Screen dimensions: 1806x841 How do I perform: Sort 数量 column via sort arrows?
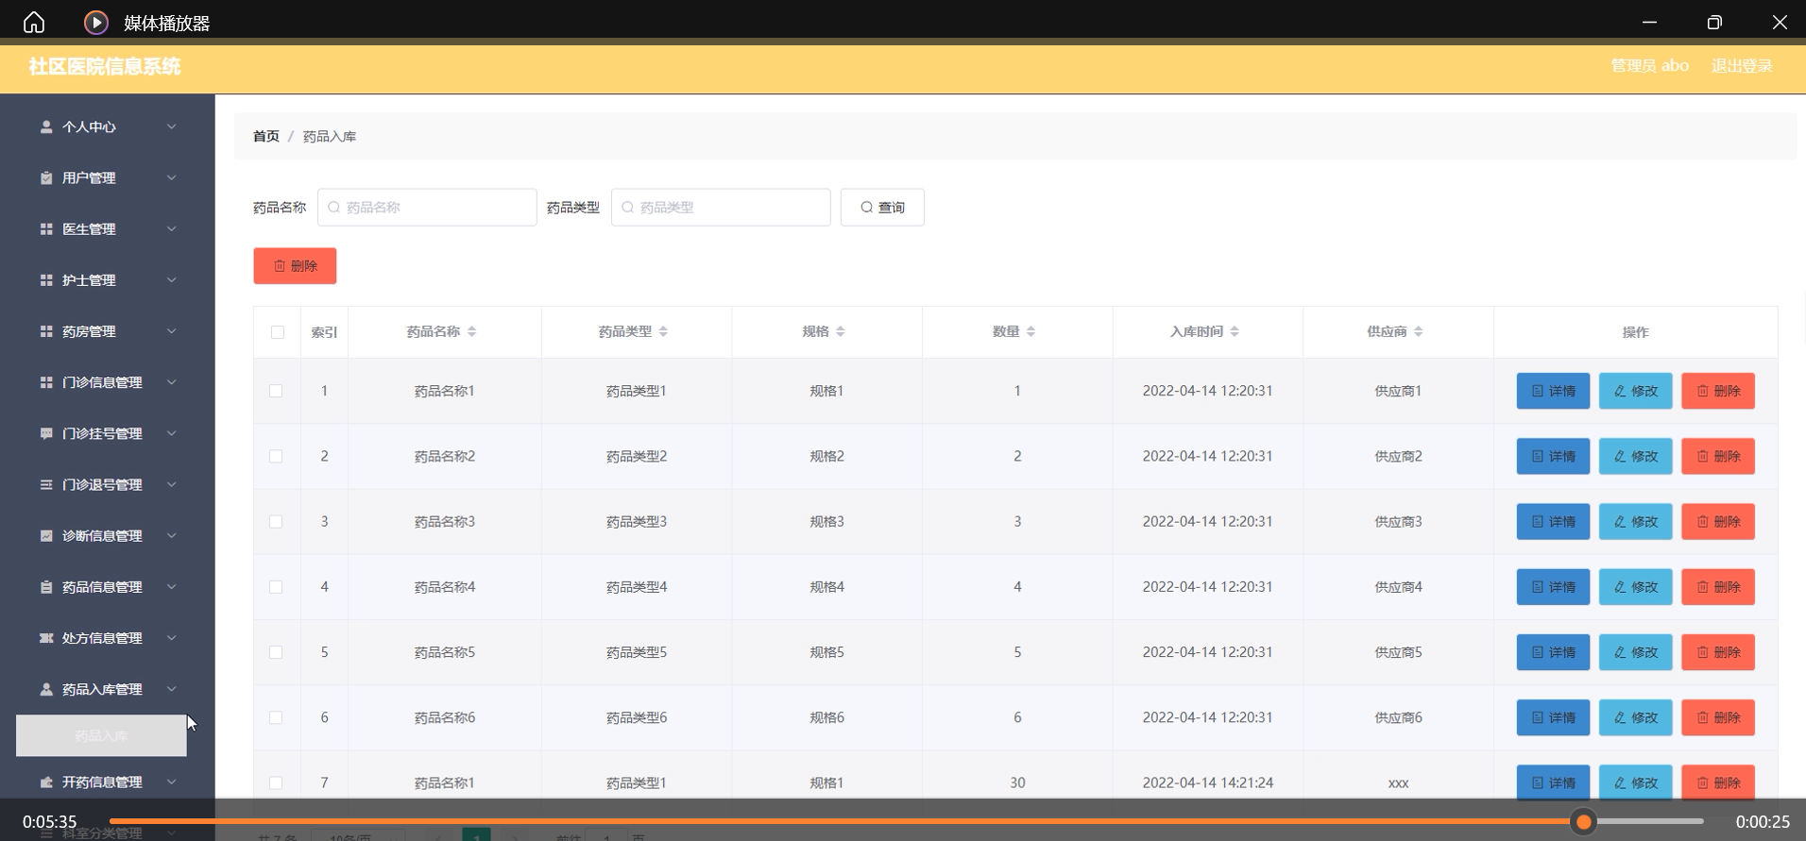(x=1031, y=331)
